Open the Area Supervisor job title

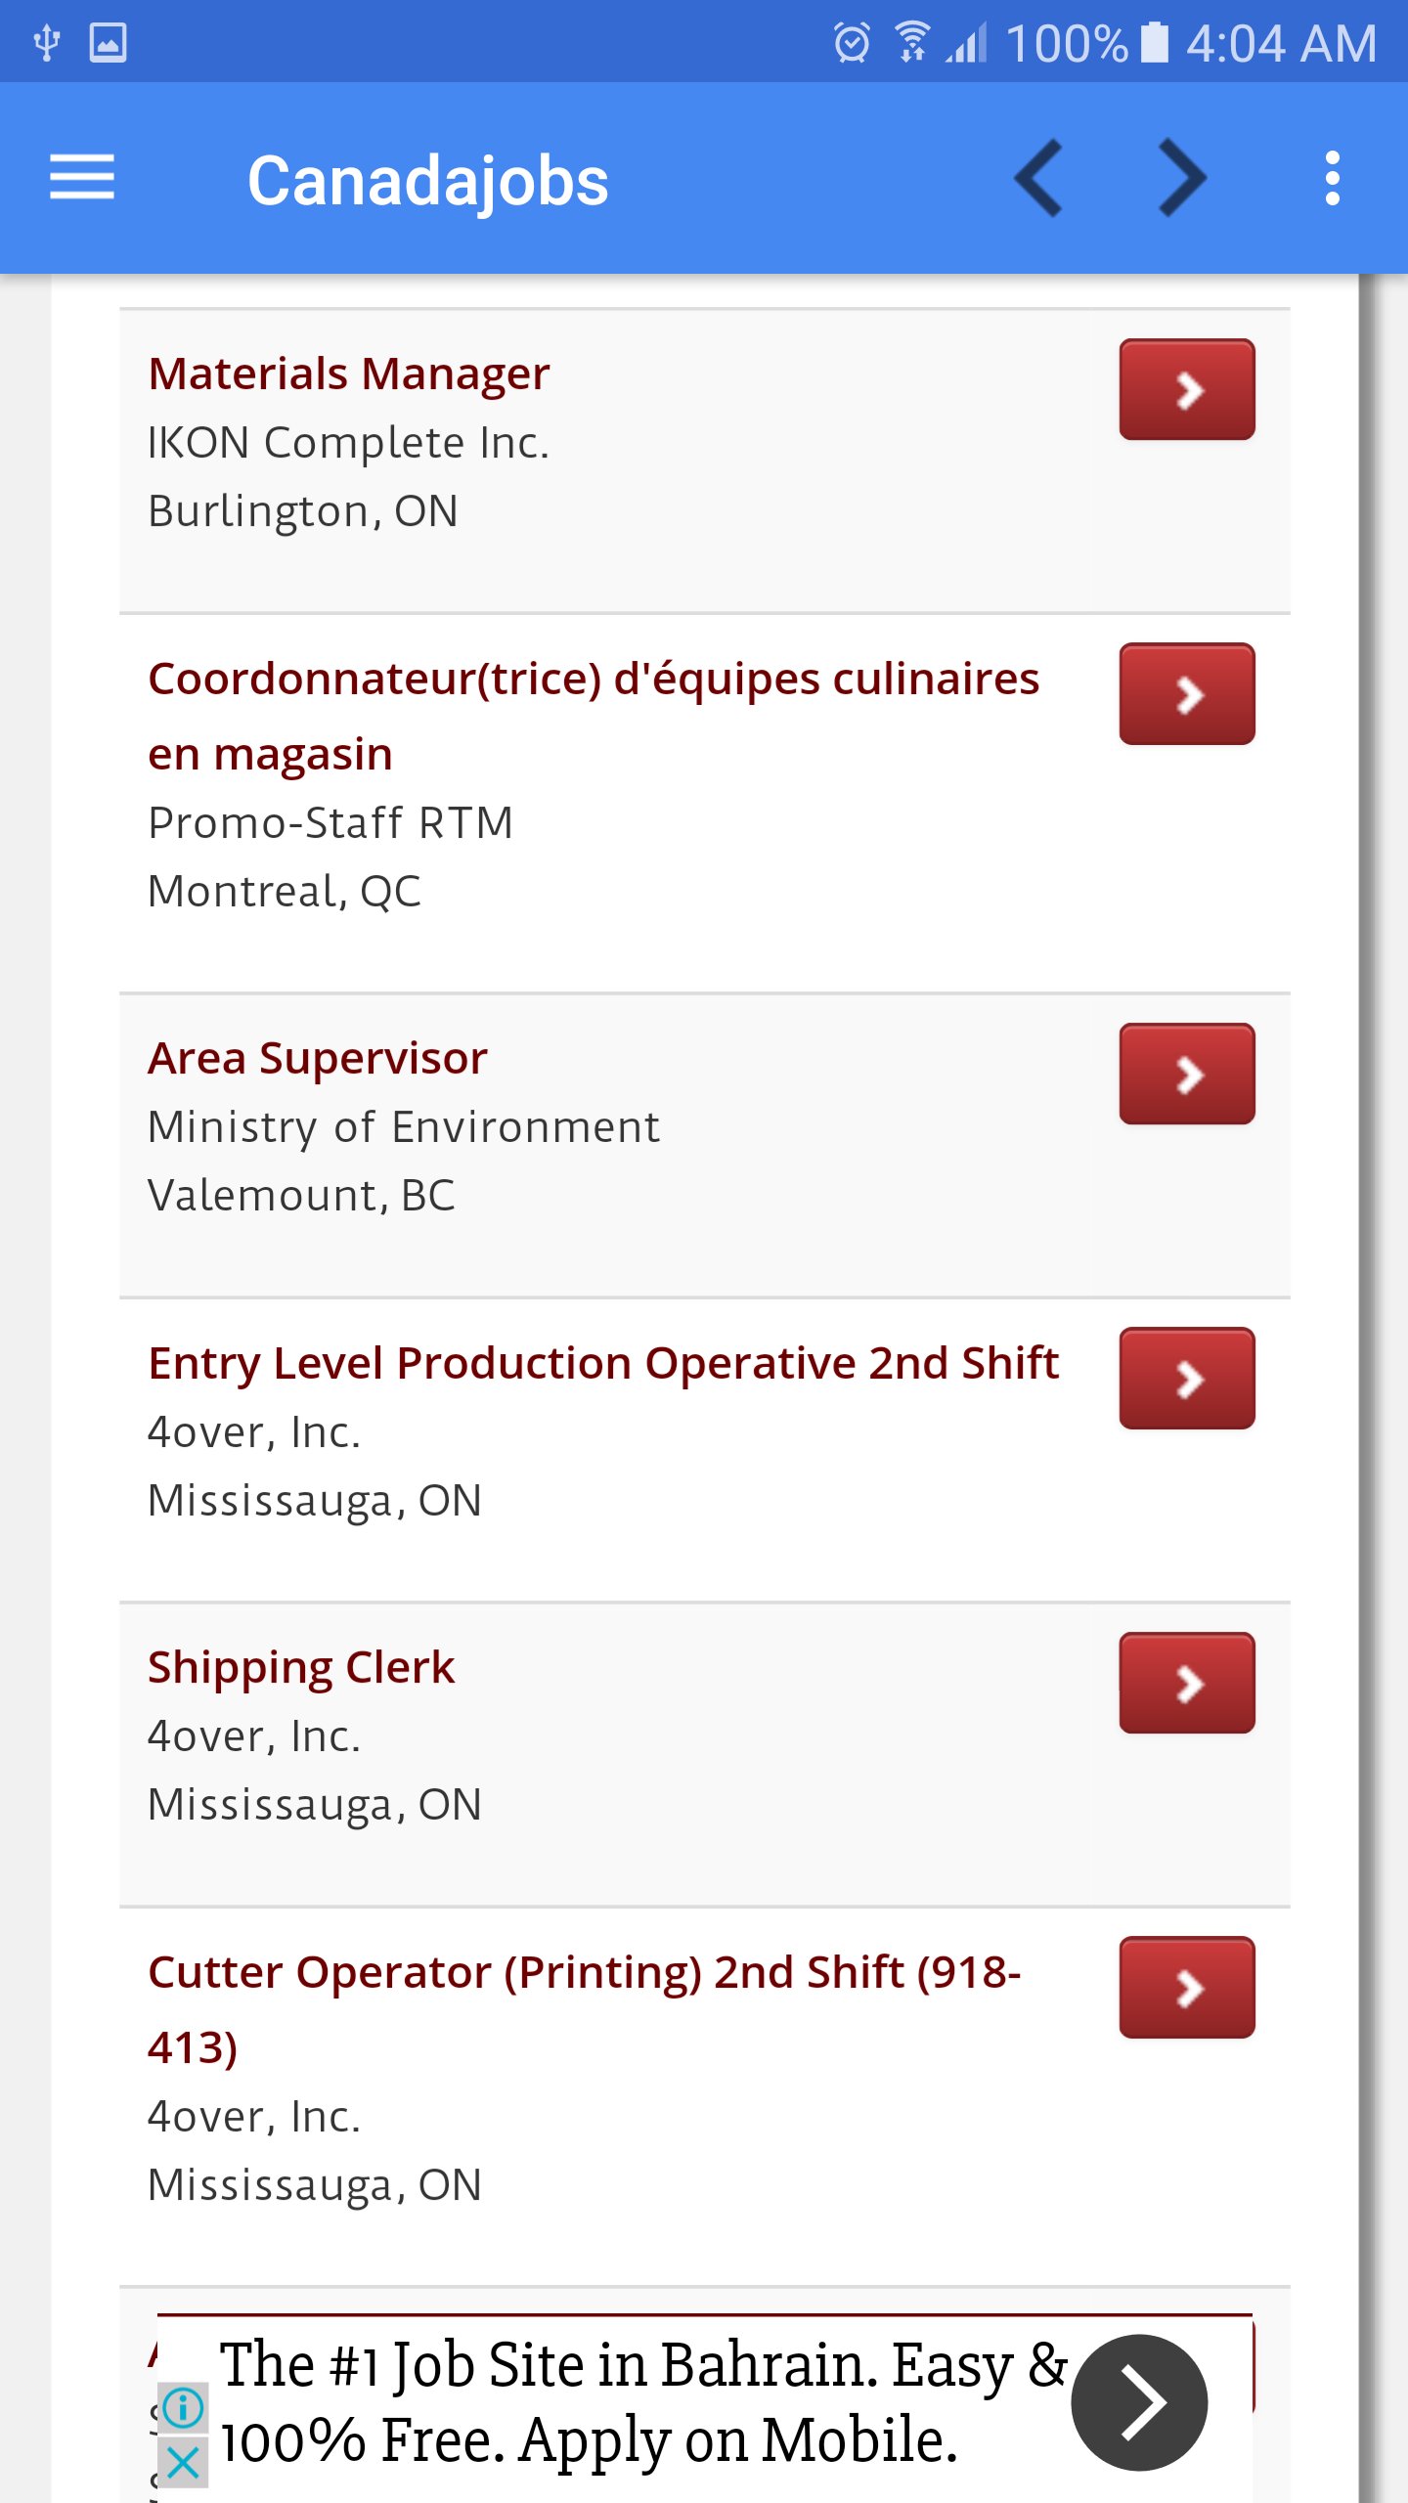[318, 1059]
